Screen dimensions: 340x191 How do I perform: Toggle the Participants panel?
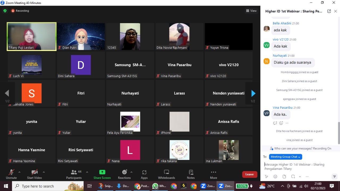point(74,174)
